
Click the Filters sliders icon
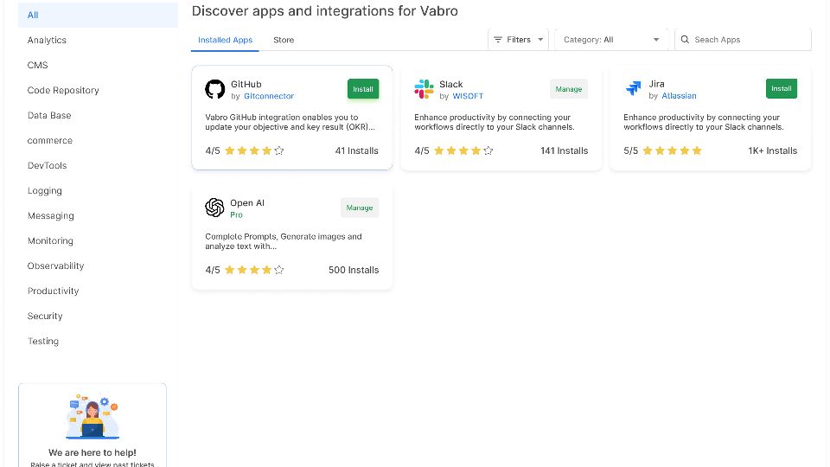[497, 40]
